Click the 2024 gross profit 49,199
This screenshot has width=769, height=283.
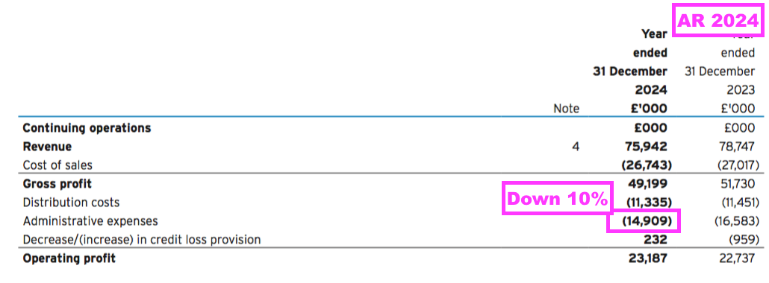tap(648, 184)
